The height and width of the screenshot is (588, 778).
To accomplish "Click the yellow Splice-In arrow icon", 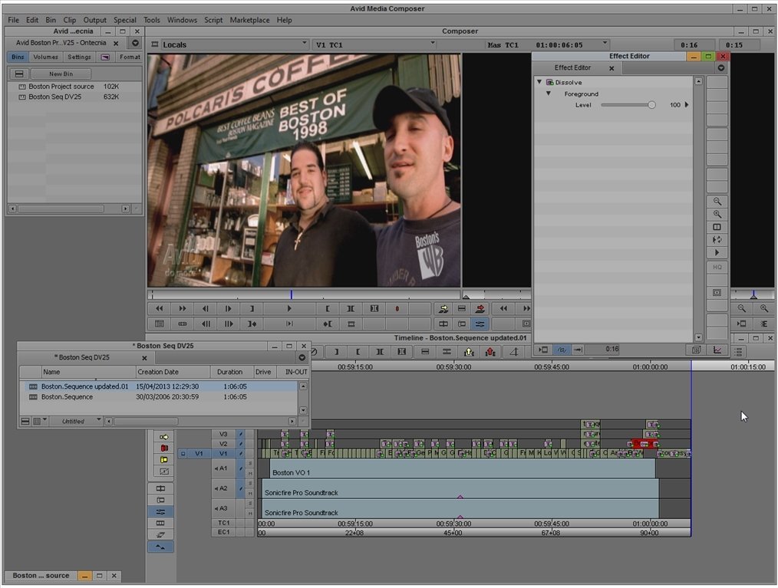I will (x=443, y=308).
